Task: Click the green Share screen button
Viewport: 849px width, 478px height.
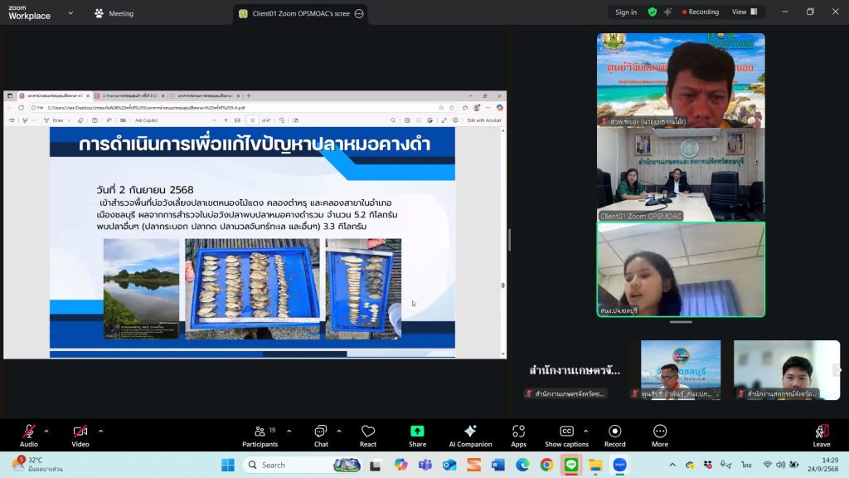Action: pyautogui.click(x=417, y=435)
